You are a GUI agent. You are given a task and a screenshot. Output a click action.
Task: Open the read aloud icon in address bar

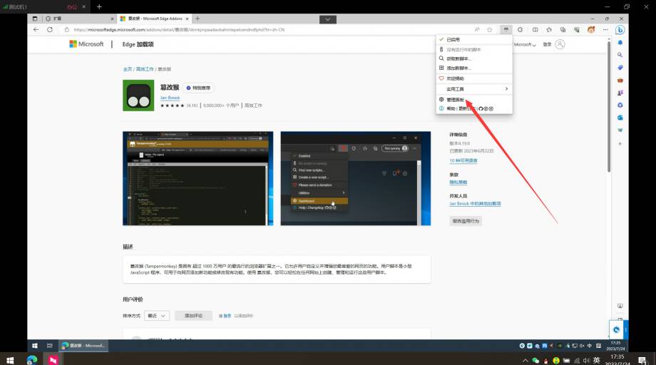click(x=477, y=30)
